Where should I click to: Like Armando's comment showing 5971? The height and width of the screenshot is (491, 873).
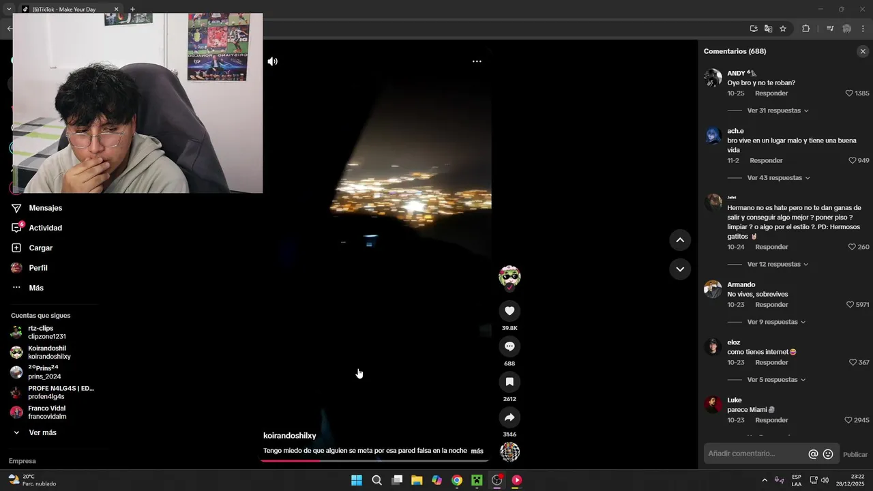click(850, 305)
